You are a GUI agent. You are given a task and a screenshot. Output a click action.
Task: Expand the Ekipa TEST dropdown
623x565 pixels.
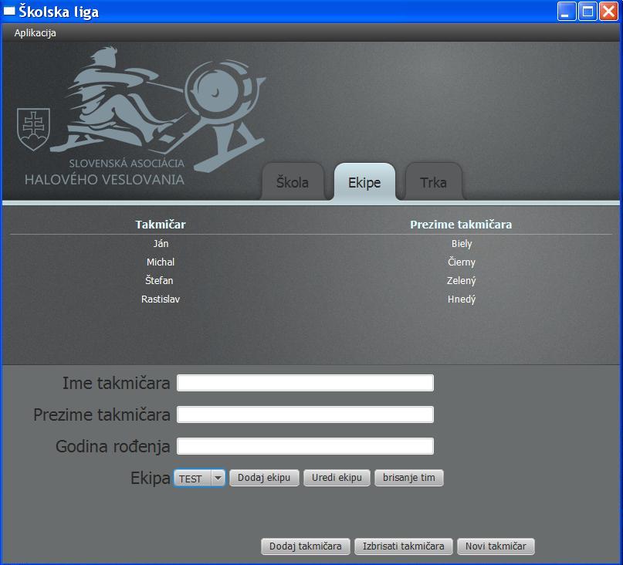(199, 478)
